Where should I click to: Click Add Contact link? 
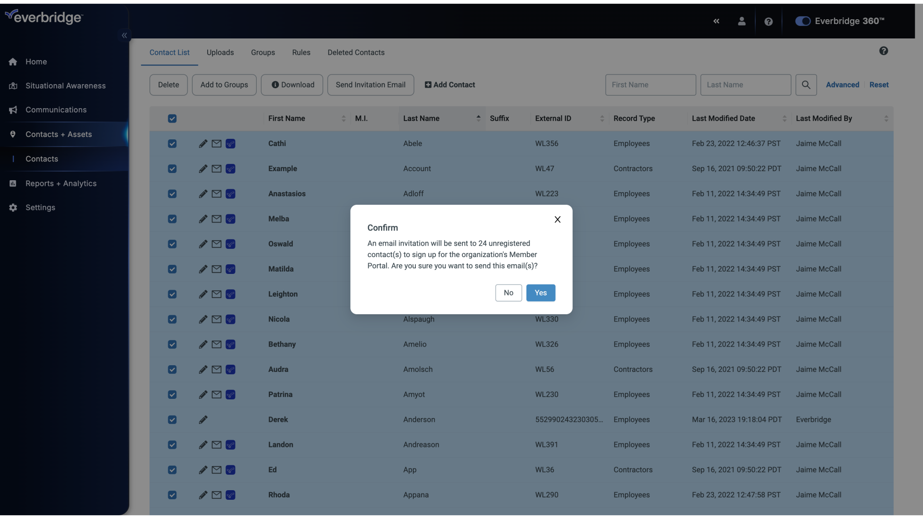tap(450, 85)
